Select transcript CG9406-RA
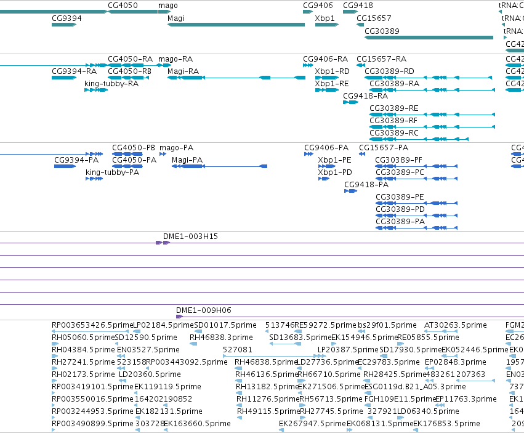The height and width of the screenshot is (433, 524). 326,59
